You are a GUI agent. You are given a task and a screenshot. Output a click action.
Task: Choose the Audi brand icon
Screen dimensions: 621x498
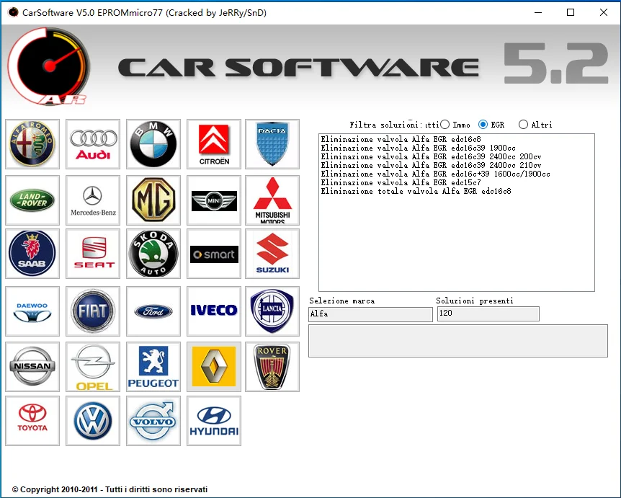(93, 144)
